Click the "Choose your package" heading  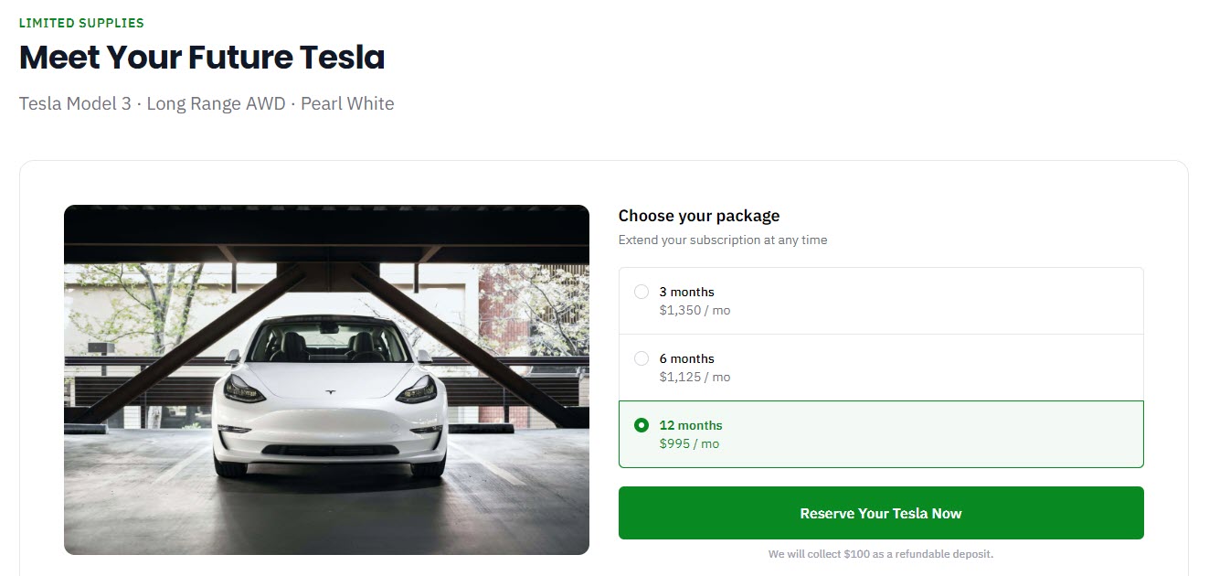click(699, 216)
